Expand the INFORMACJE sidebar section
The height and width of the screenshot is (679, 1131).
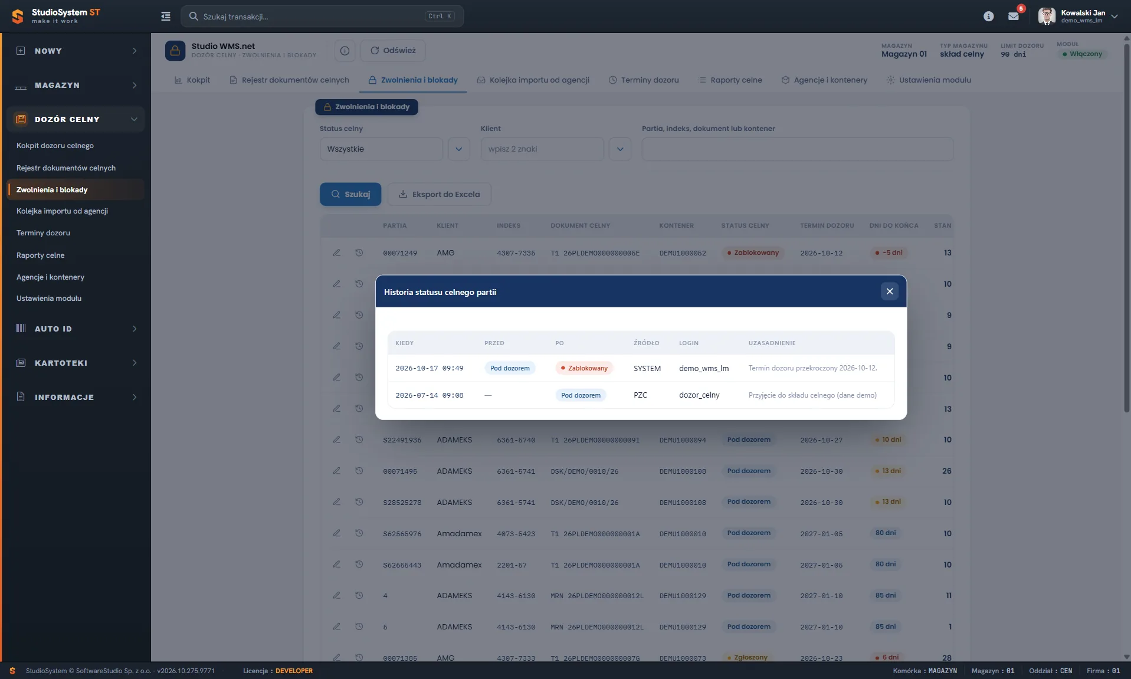pos(76,397)
